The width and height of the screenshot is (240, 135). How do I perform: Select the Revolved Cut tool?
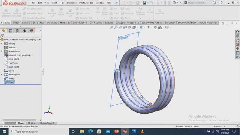70,12
